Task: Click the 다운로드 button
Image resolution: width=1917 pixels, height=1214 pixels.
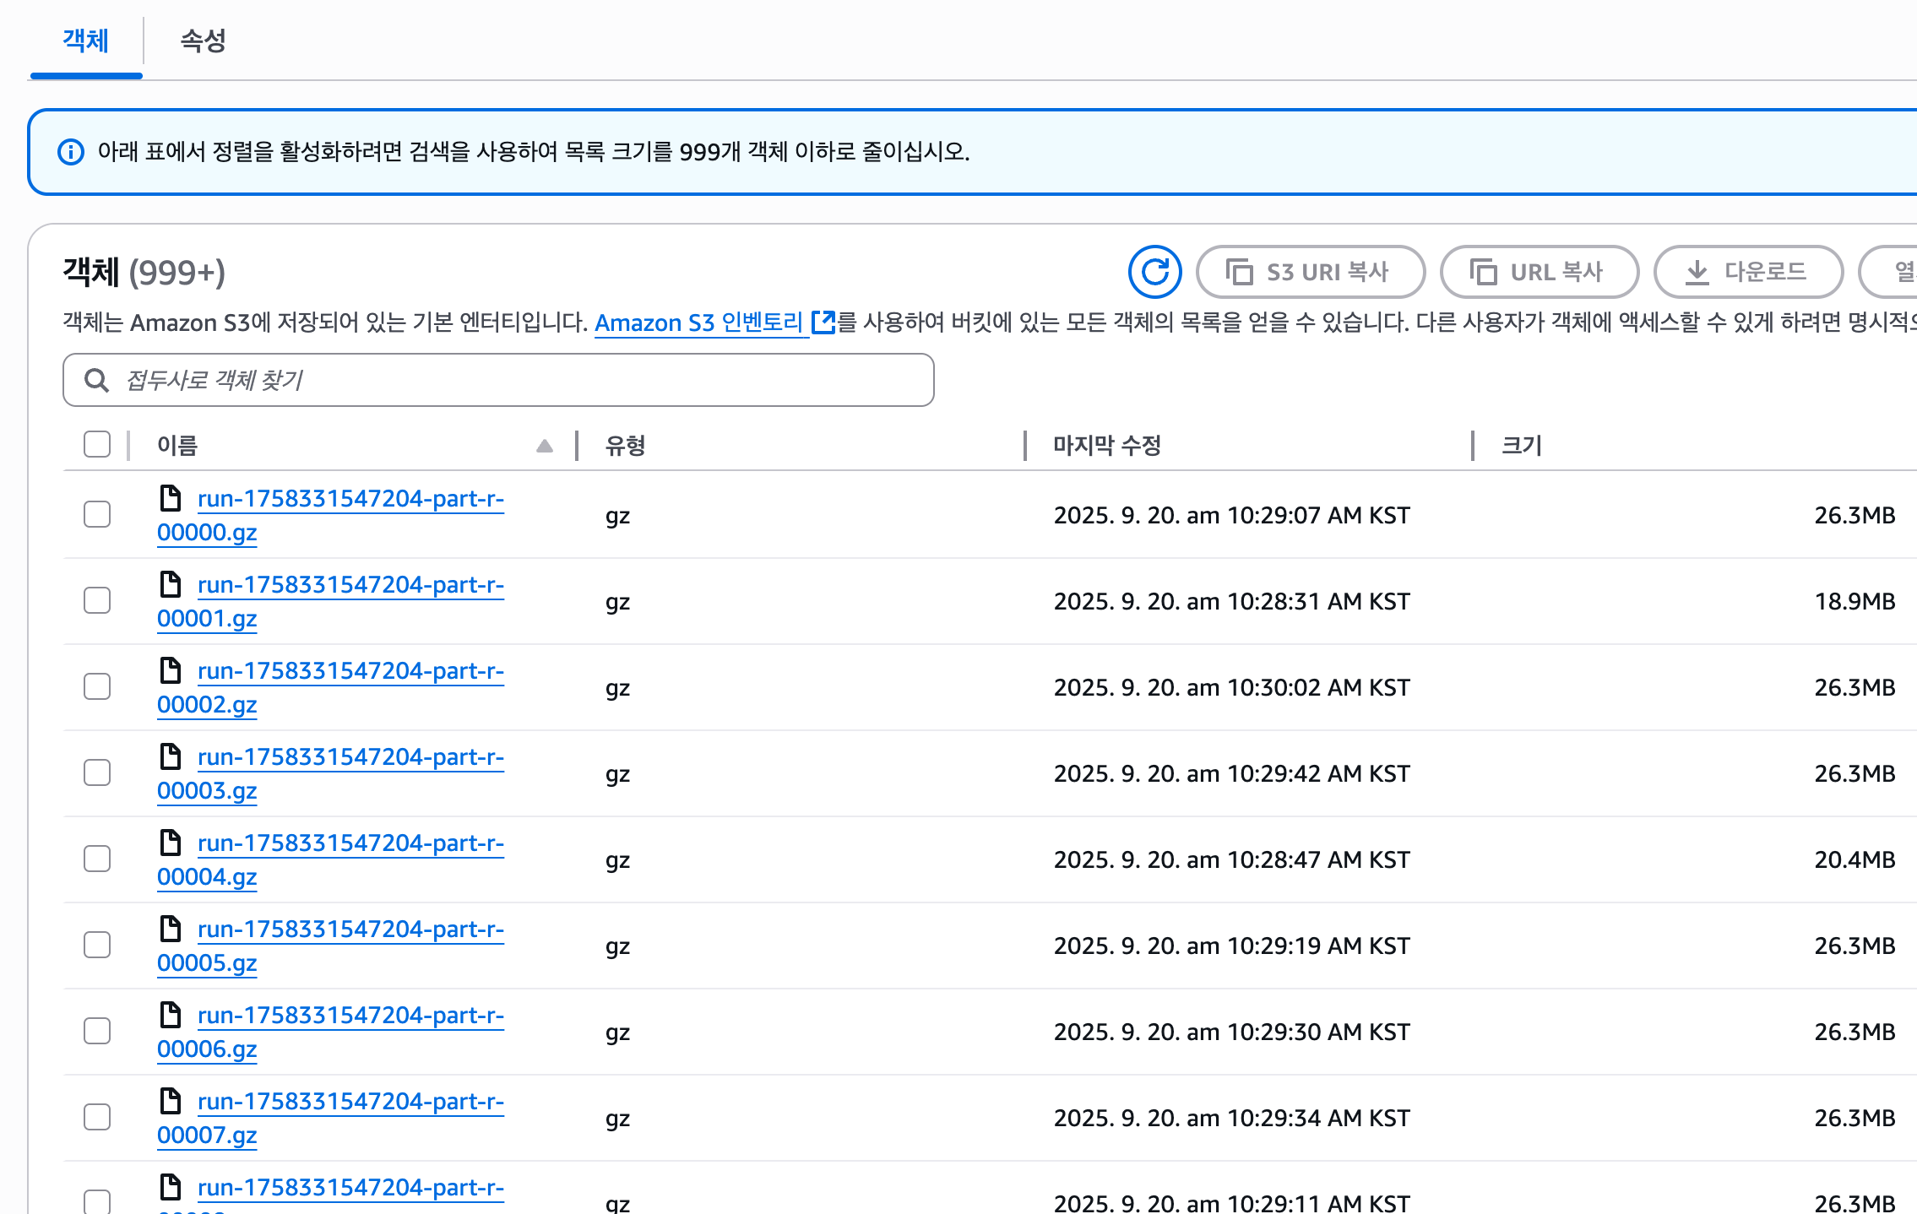Action: coord(1747,272)
